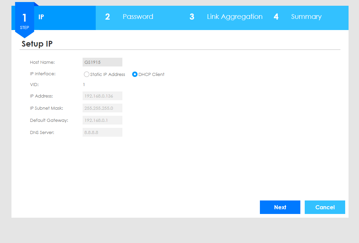Click the Default Gateway label
Image resolution: width=359 pixels, height=243 pixels.
tap(49, 120)
